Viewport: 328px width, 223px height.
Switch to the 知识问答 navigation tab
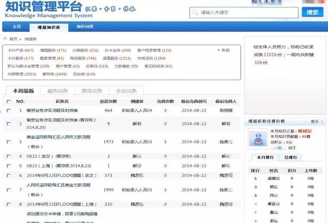85,27
